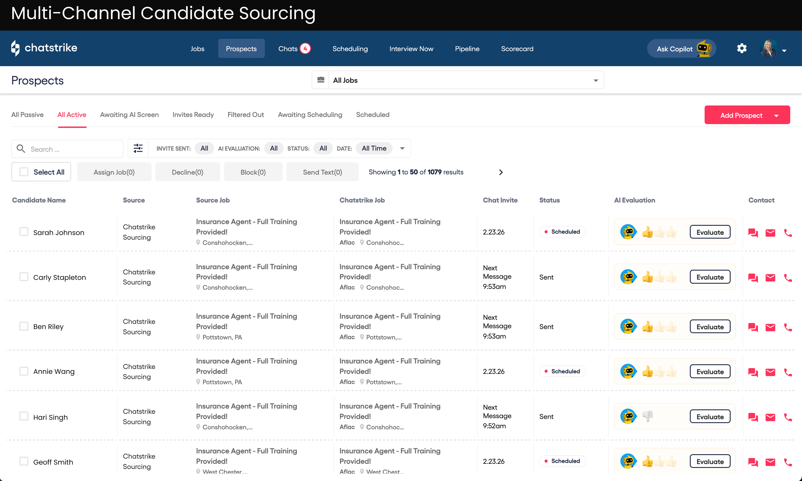Viewport: 802px width, 481px height.
Task: Click Hari Singh's thumbs-down rating
Action: click(648, 416)
